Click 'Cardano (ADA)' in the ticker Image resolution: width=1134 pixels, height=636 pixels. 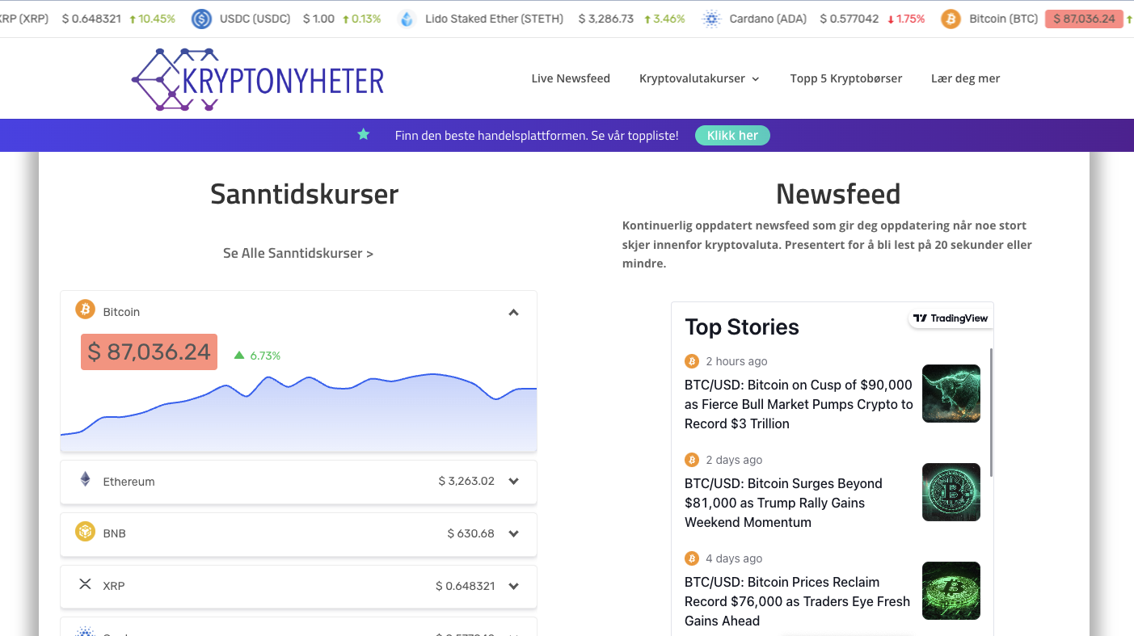pyautogui.click(x=768, y=19)
